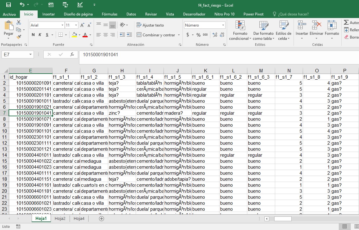Click the insert function fx icon
Image resolution: width=359 pixels, height=230 pixels.
[x=72, y=54]
